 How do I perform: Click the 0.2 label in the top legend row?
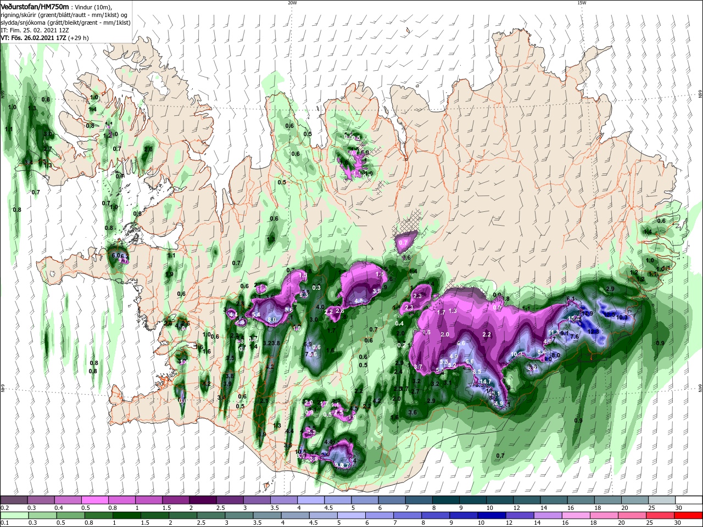click(x=4, y=508)
